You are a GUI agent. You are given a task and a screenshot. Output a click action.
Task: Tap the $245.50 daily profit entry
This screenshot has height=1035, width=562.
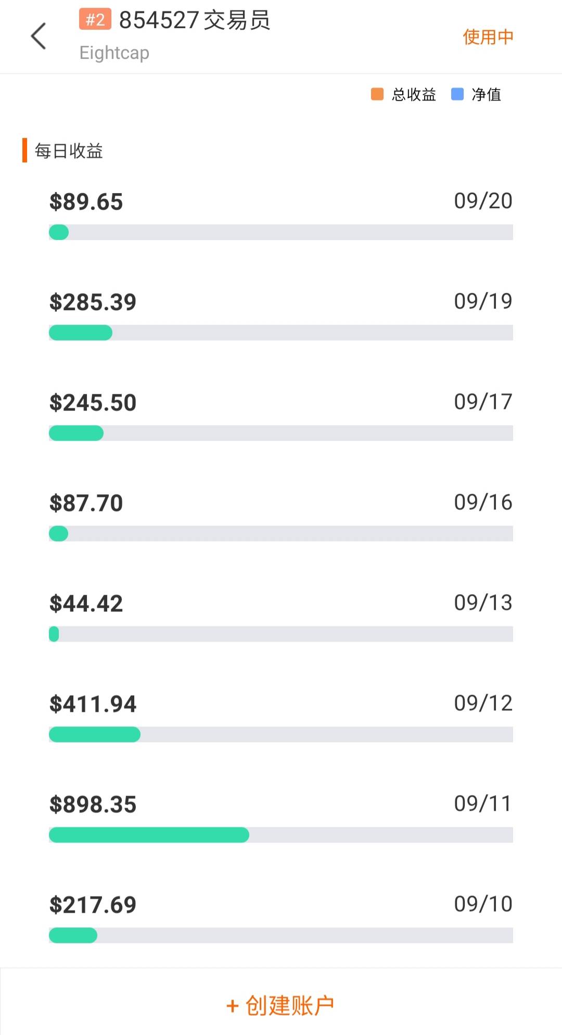tap(93, 403)
